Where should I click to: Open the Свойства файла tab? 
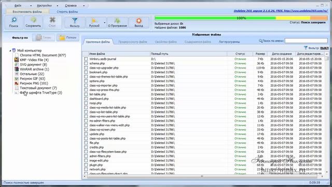coord(166,42)
